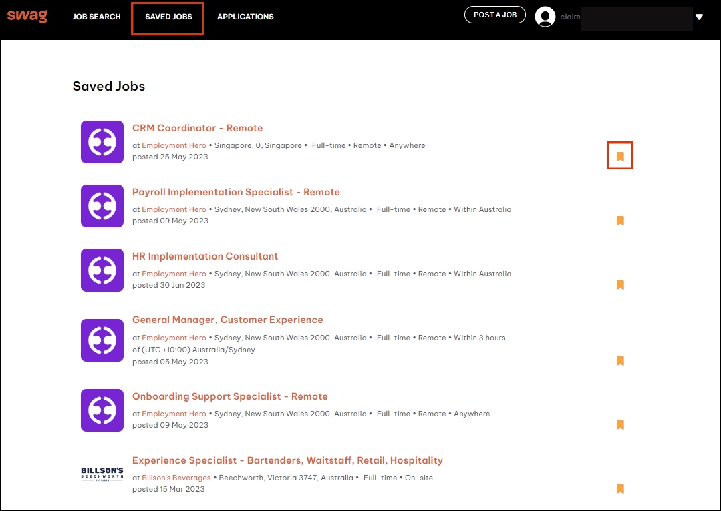
Task: Unsave the CRM Coordinator job bookmark
Action: [620, 157]
